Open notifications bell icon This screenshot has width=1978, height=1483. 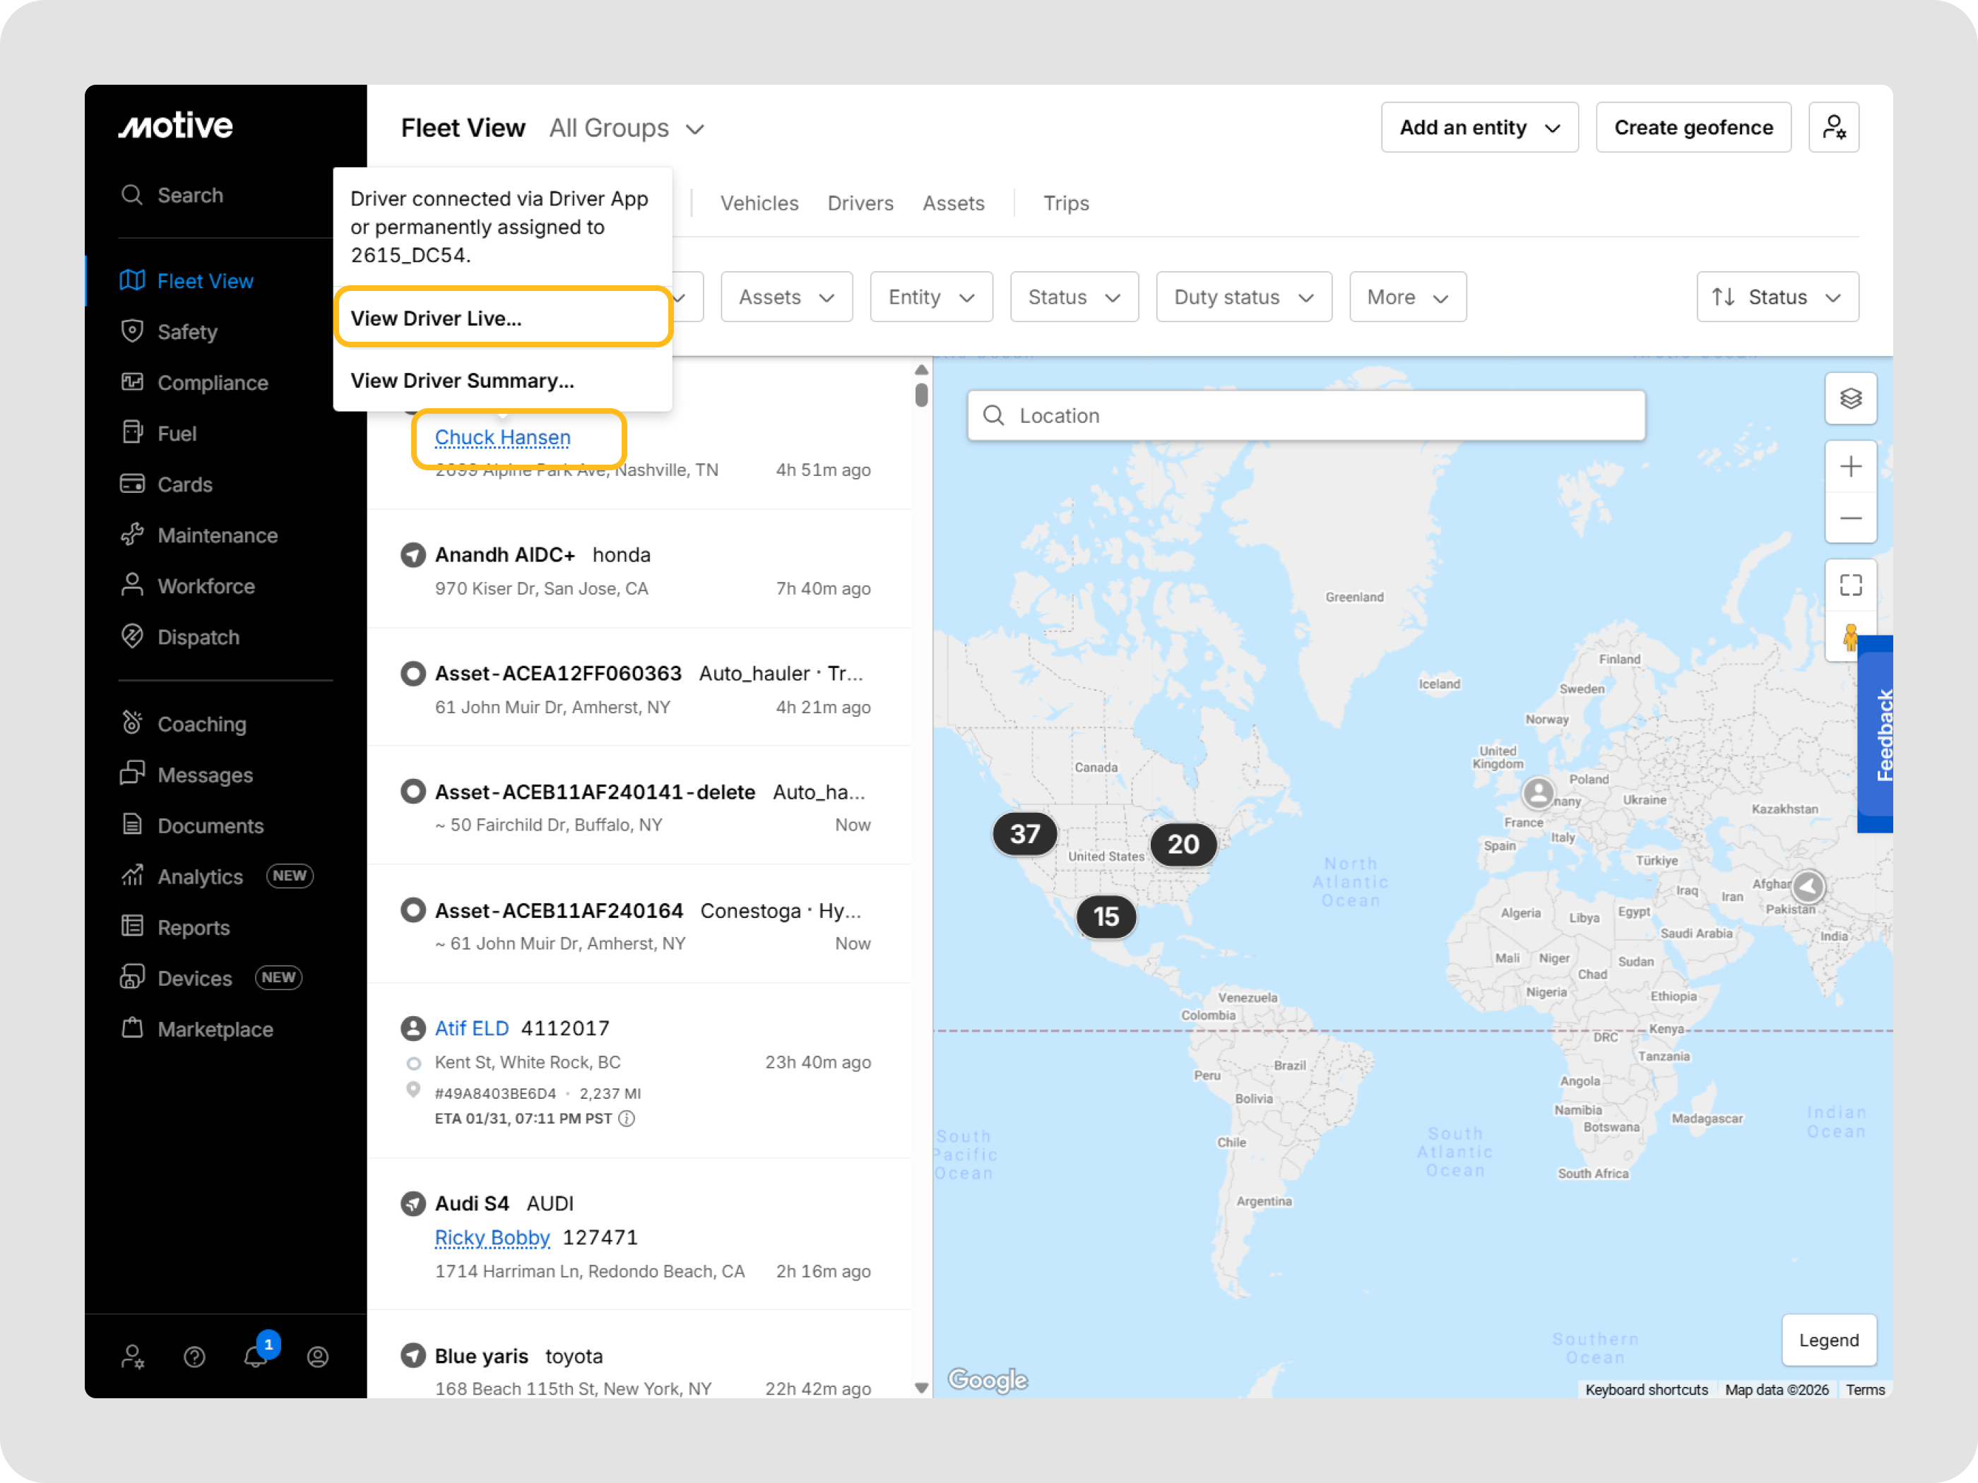tap(256, 1356)
